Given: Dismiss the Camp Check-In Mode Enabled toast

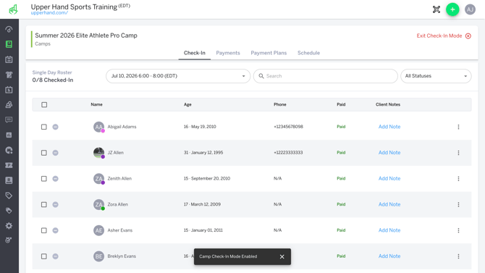Looking at the screenshot, I should pos(282,256).
